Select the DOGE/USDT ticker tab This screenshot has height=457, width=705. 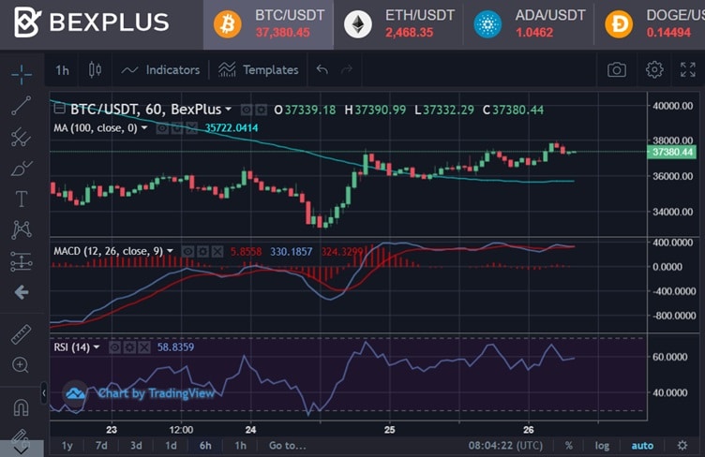(x=650, y=24)
